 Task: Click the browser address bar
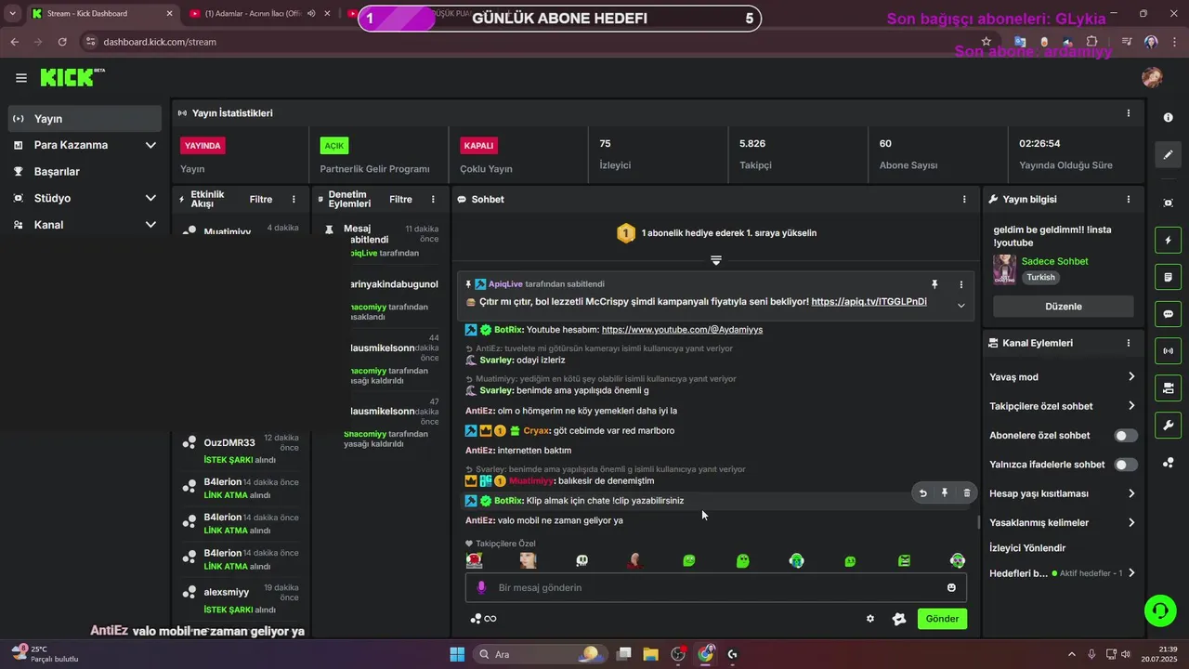click(529, 42)
